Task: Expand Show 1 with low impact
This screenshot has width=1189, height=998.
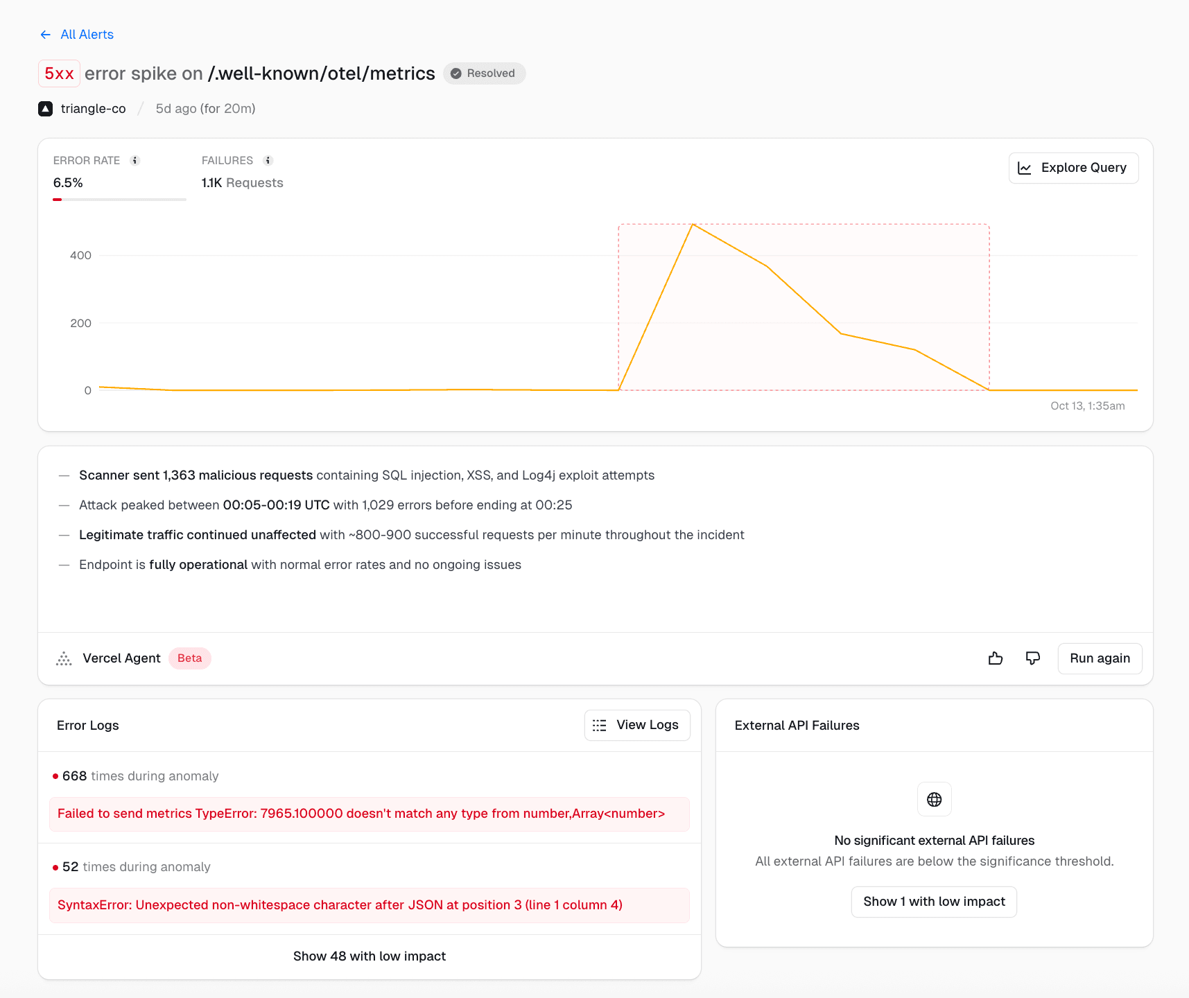Action: click(933, 902)
